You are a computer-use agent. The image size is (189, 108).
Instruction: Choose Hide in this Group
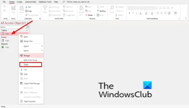pyautogui.click(x=31, y=60)
